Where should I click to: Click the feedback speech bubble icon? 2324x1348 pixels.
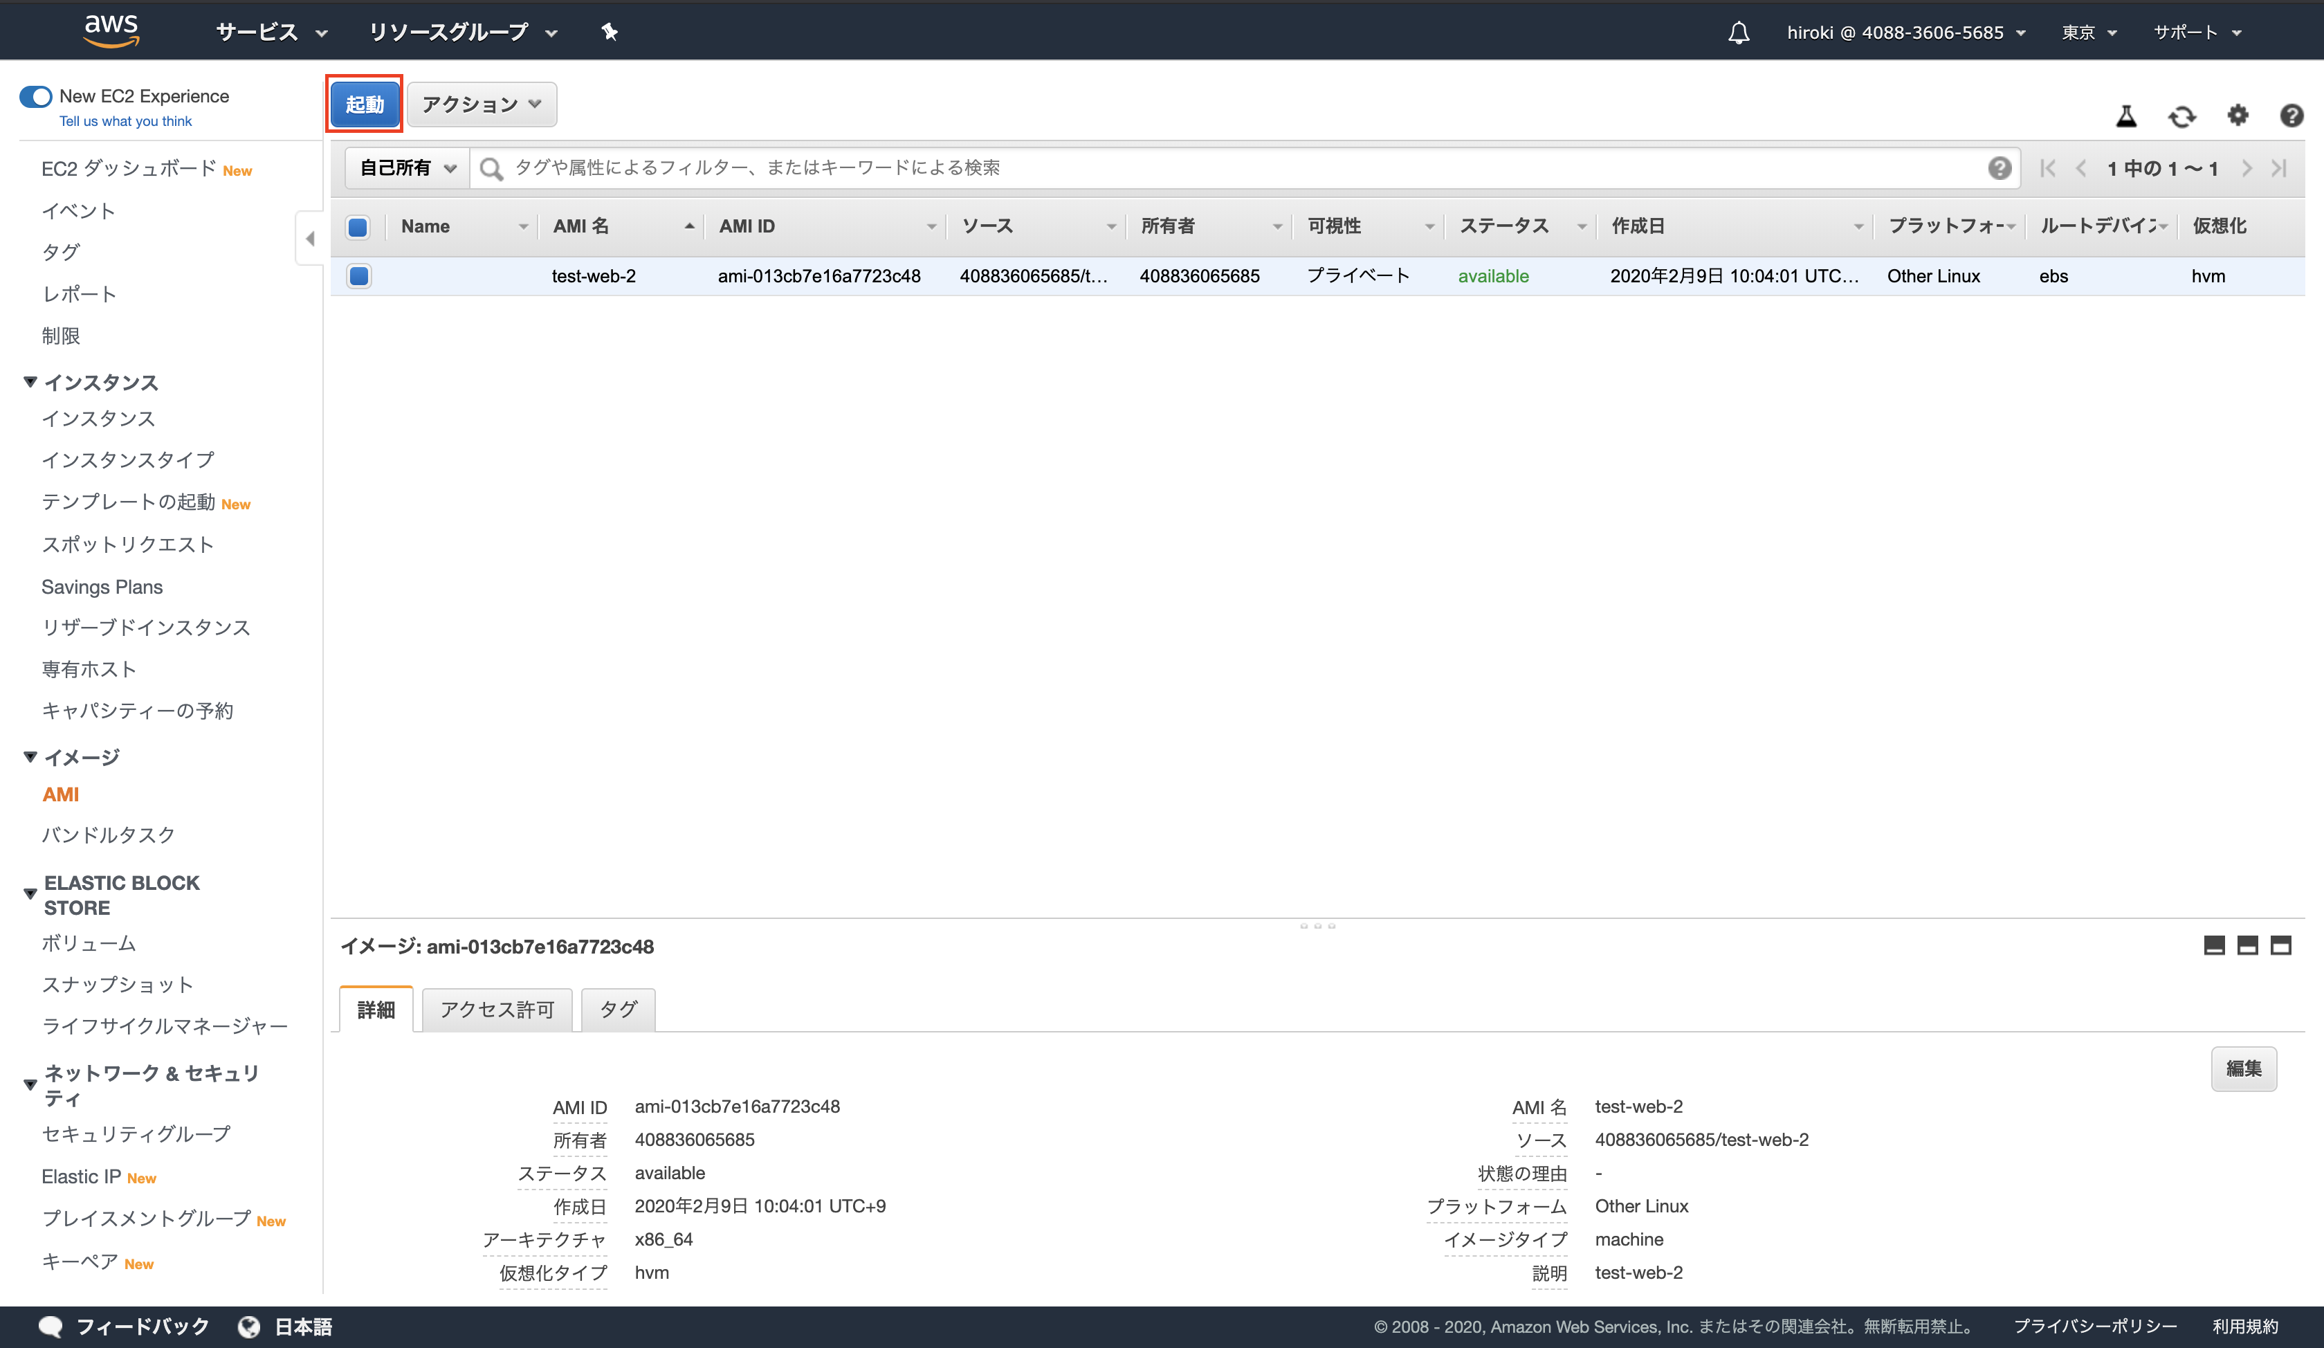point(52,1326)
